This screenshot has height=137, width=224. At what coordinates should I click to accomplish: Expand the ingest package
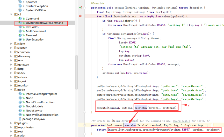pyautogui.click(x=11, y=81)
